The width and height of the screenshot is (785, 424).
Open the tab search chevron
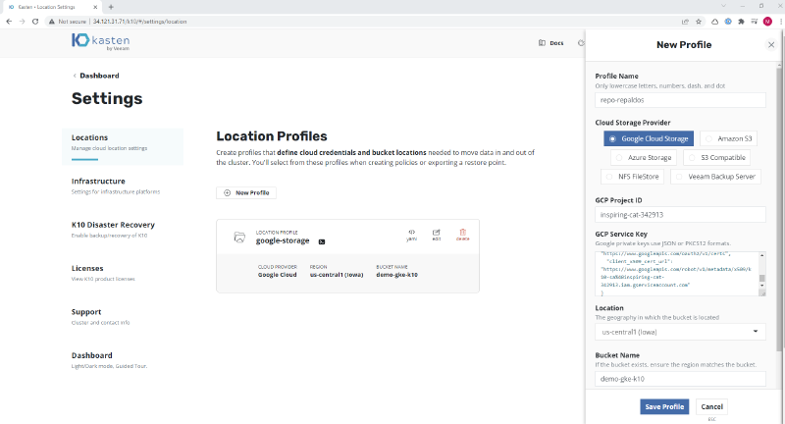point(723,6)
